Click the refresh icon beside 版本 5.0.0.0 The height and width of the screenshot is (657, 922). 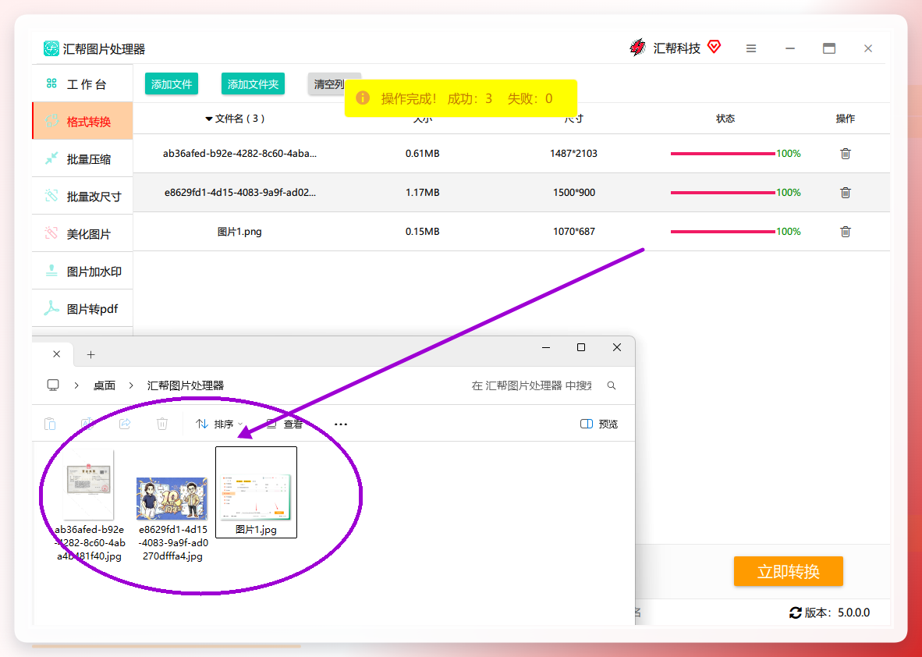pos(795,613)
